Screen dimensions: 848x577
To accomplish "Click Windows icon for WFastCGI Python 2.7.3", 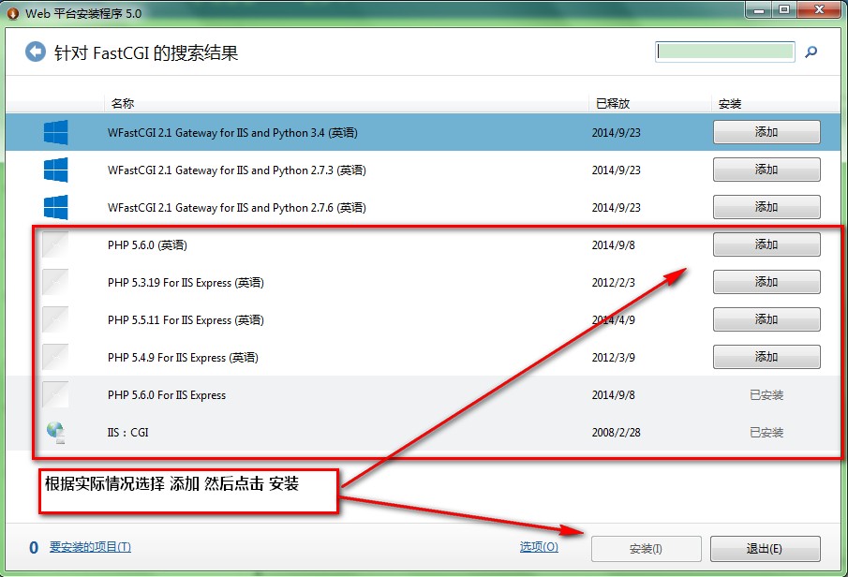I will point(56,170).
